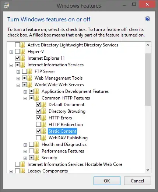Select Internet Information Services Hostable Web Core
158x192 pixels.
point(75,164)
